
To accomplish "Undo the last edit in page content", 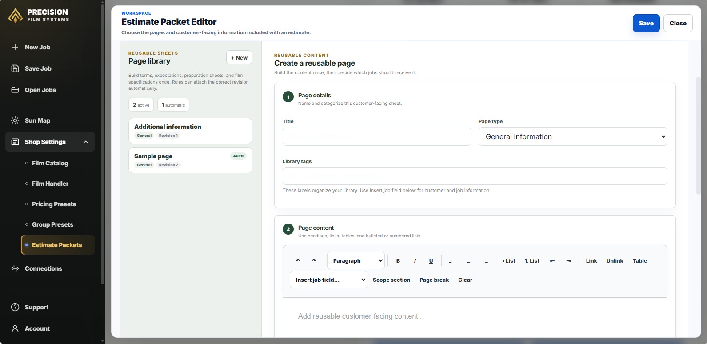I will (x=298, y=260).
